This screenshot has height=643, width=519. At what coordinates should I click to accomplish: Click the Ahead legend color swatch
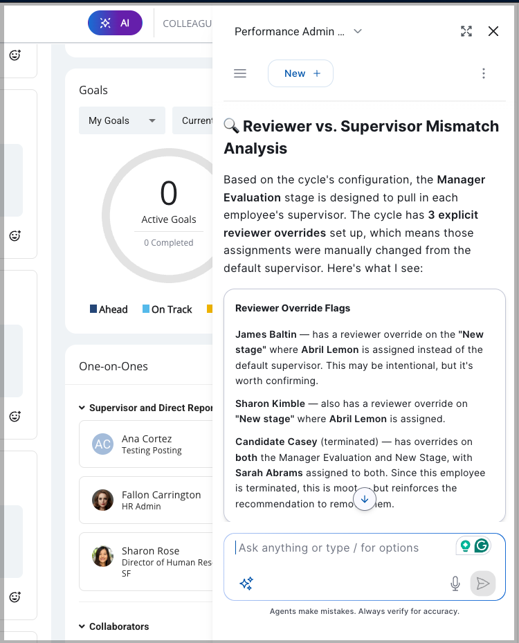point(93,309)
